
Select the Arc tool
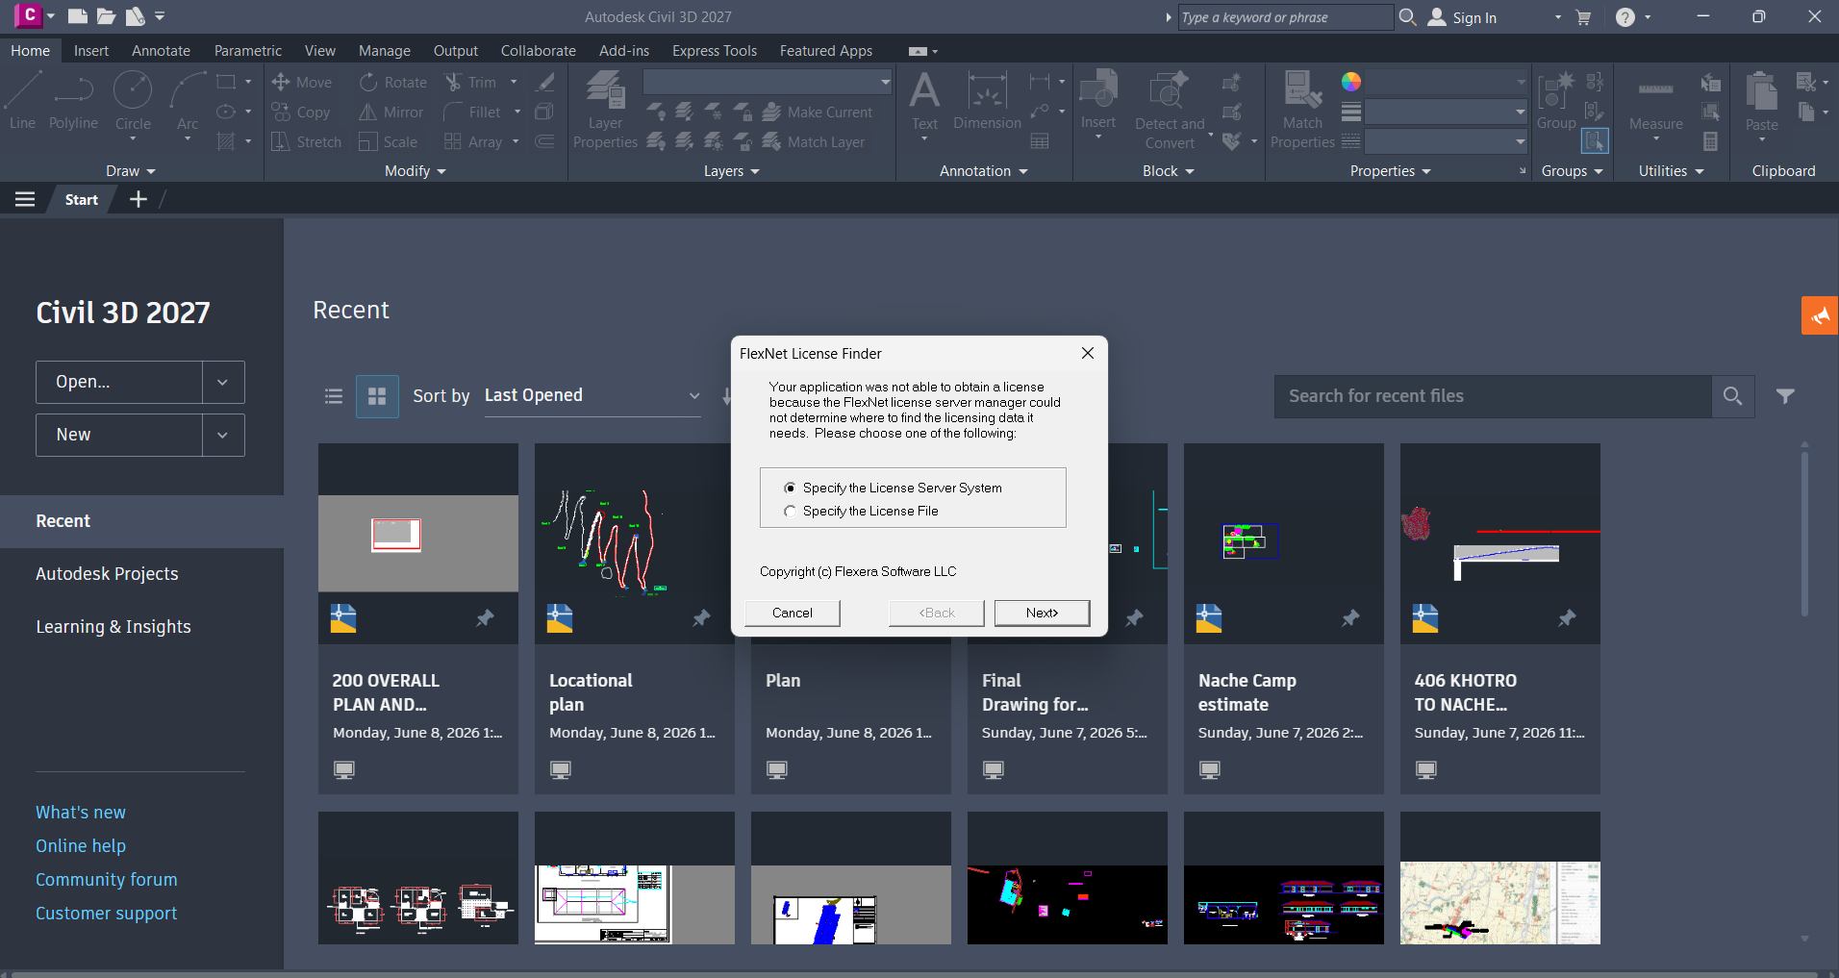tap(188, 101)
